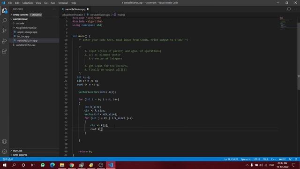Switch to Visual Studio Code taskbar icon
This screenshot has width=300, height=169.
tap(111, 165)
